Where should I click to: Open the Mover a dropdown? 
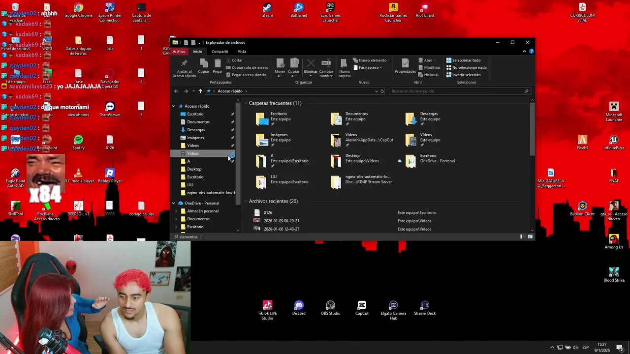pyautogui.click(x=280, y=73)
